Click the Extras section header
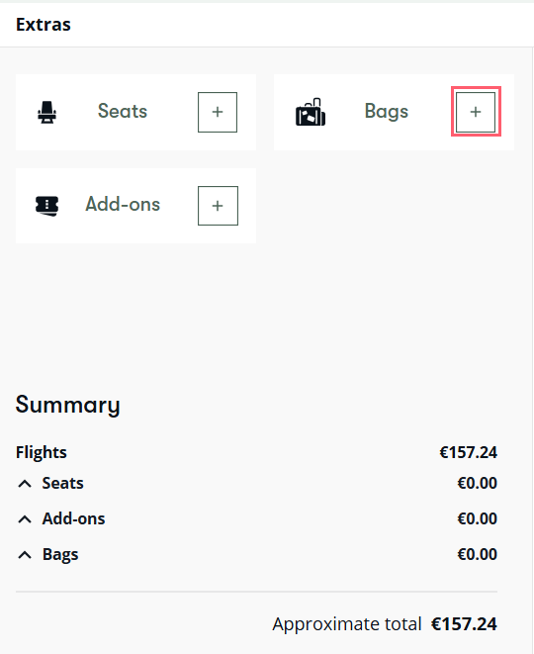 pos(44,25)
